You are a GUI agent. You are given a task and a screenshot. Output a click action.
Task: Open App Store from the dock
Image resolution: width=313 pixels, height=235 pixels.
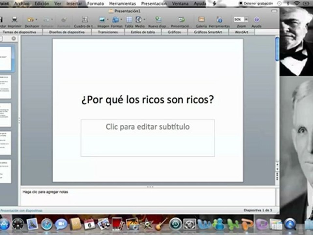(x=4, y=224)
